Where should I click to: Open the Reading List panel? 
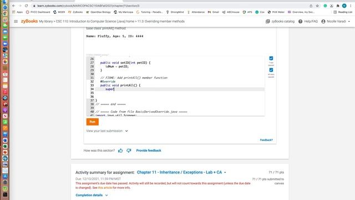click(x=343, y=12)
